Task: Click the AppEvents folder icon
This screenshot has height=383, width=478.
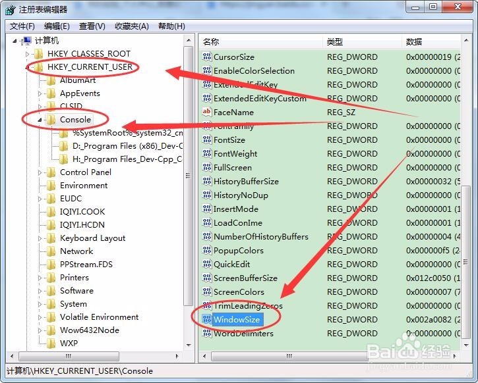Action: 51,93
